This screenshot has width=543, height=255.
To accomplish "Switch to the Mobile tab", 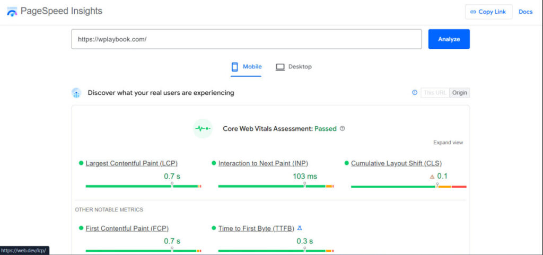I will pyautogui.click(x=246, y=67).
